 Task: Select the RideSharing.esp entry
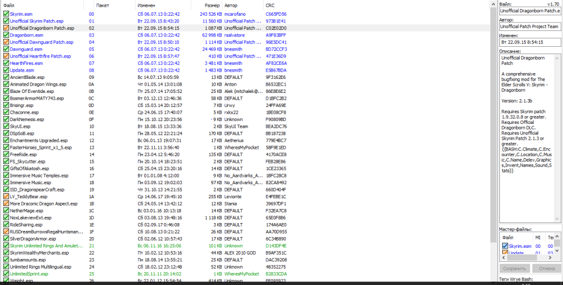(x=26, y=225)
